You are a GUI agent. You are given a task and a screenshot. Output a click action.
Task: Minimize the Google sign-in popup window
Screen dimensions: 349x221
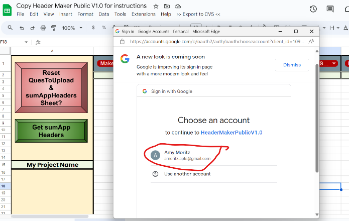(x=280, y=31)
